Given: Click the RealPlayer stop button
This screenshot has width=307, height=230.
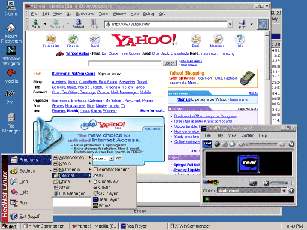Looking at the screenshot, I should click(232, 144).
